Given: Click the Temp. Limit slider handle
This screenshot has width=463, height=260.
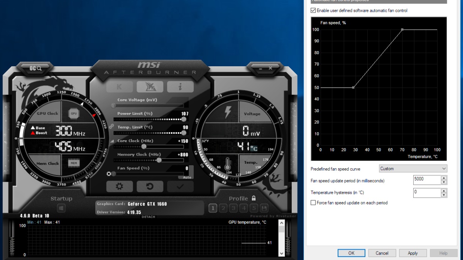Looking at the screenshot, I should pyautogui.click(x=184, y=133).
